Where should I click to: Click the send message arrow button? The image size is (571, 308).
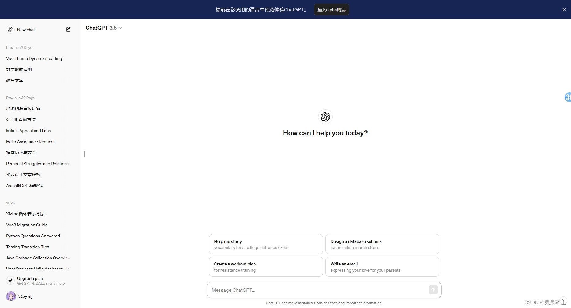pyautogui.click(x=433, y=290)
